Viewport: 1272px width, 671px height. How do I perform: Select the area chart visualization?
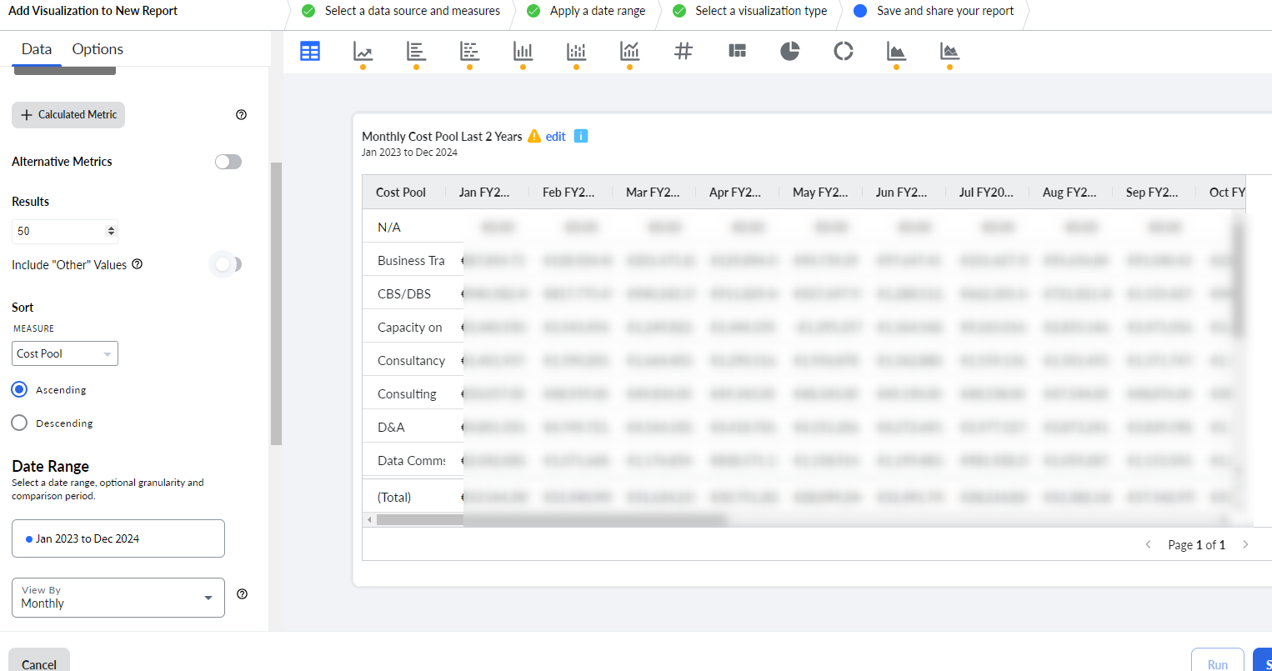tap(896, 51)
